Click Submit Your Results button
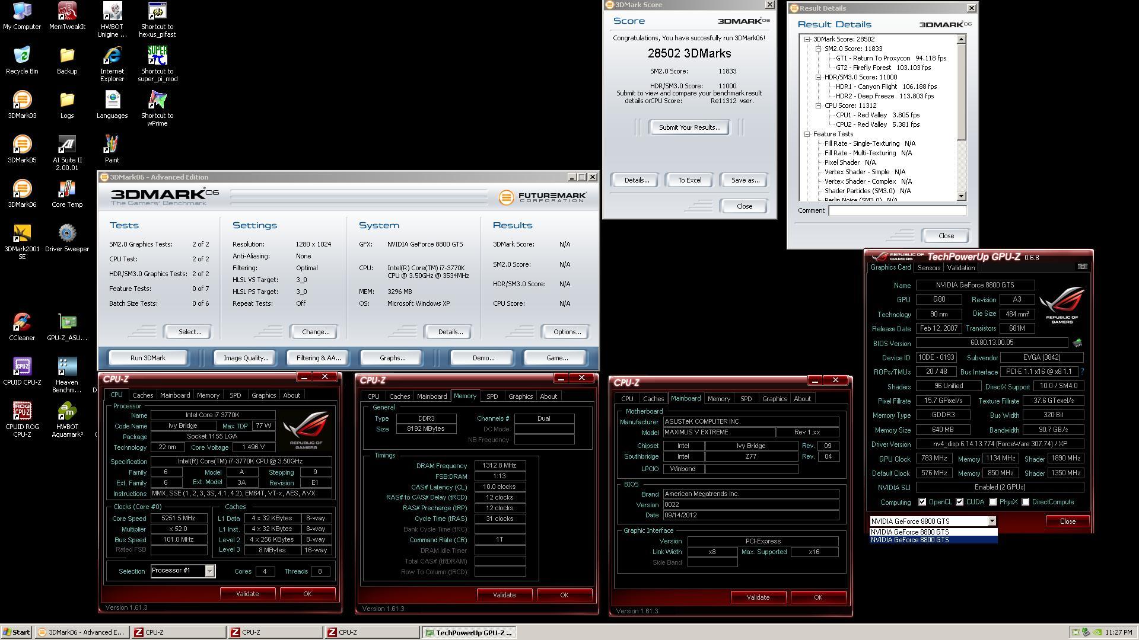This screenshot has width=1139, height=640. click(689, 127)
